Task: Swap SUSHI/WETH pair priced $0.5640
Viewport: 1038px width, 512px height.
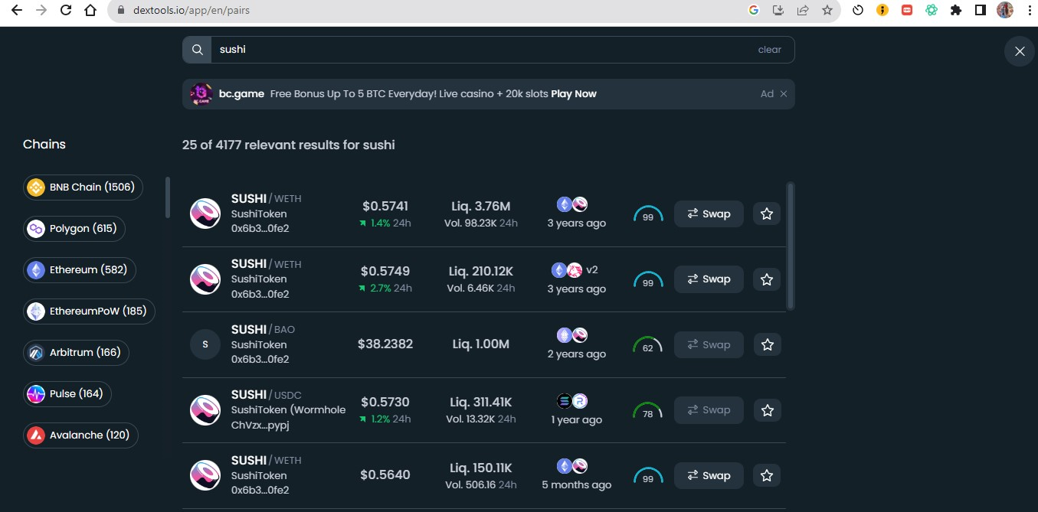Action: click(x=709, y=475)
